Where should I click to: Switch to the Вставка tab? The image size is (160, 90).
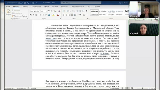click(25, 7)
